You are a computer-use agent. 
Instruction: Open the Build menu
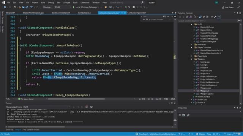point(43,3)
